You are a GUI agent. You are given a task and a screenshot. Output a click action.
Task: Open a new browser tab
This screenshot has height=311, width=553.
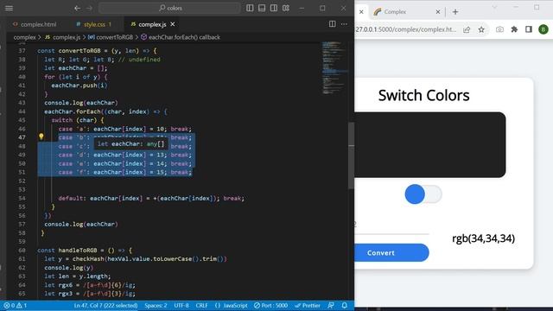coord(455,11)
